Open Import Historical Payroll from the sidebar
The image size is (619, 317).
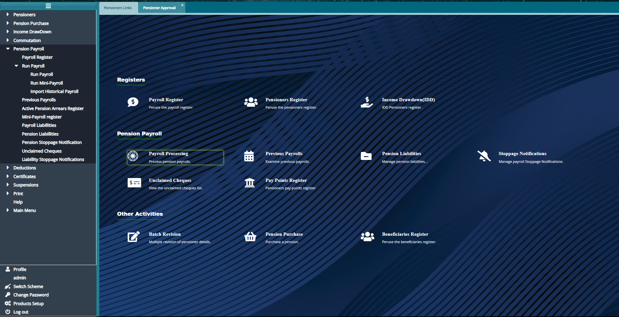54,91
